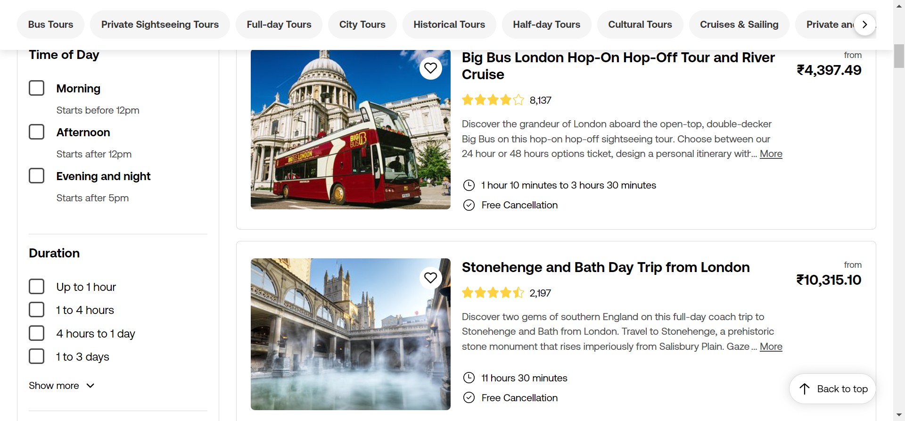The width and height of the screenshot is (905, 421).
Task: Click the Big Bus star rating
Action: (x=493, y=100)
